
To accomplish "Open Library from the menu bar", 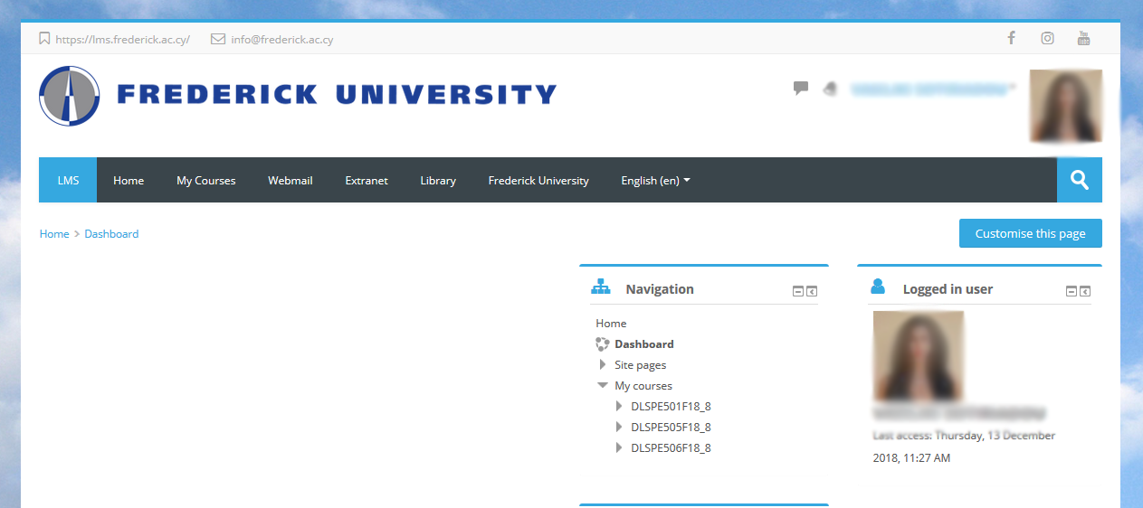I will (438, 180).
